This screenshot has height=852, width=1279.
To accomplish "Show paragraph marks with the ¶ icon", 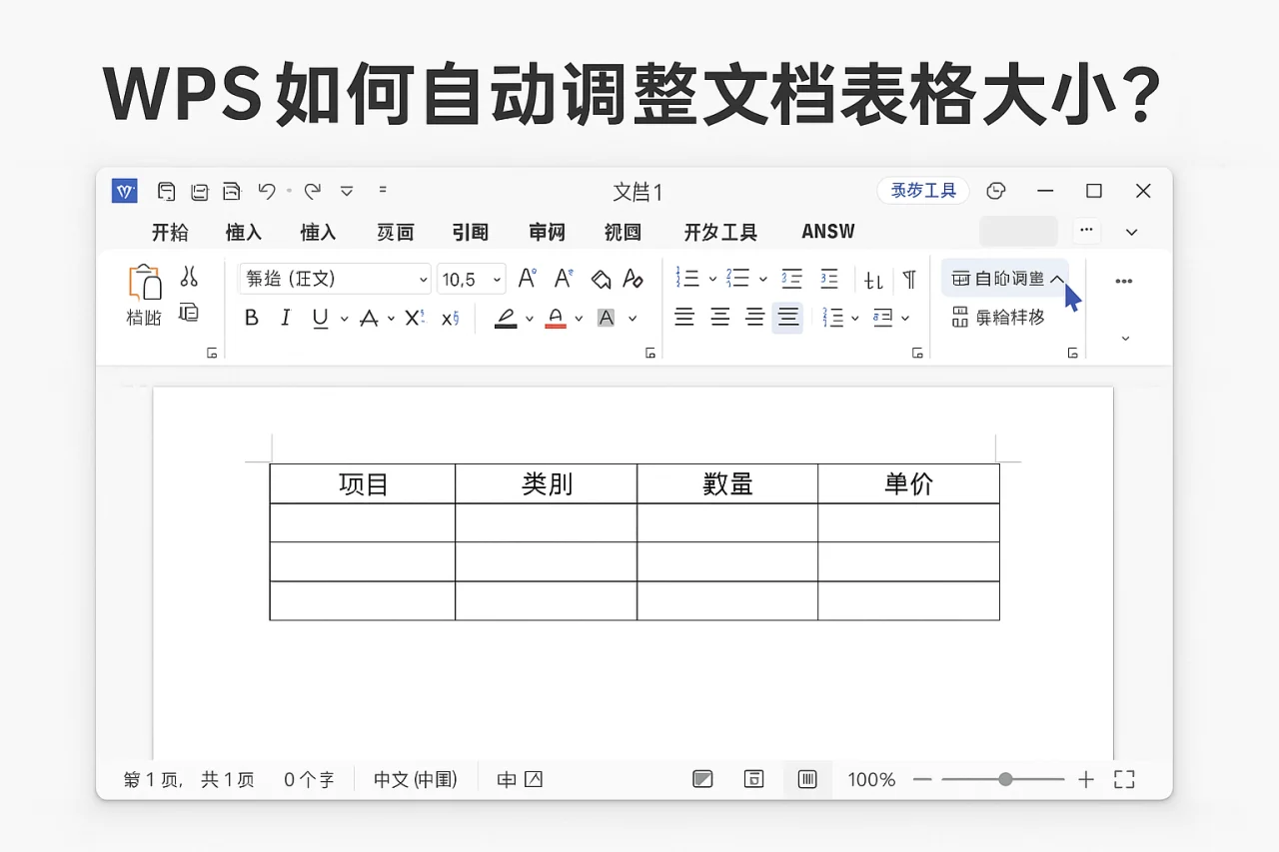I will (x=909, y=280).
